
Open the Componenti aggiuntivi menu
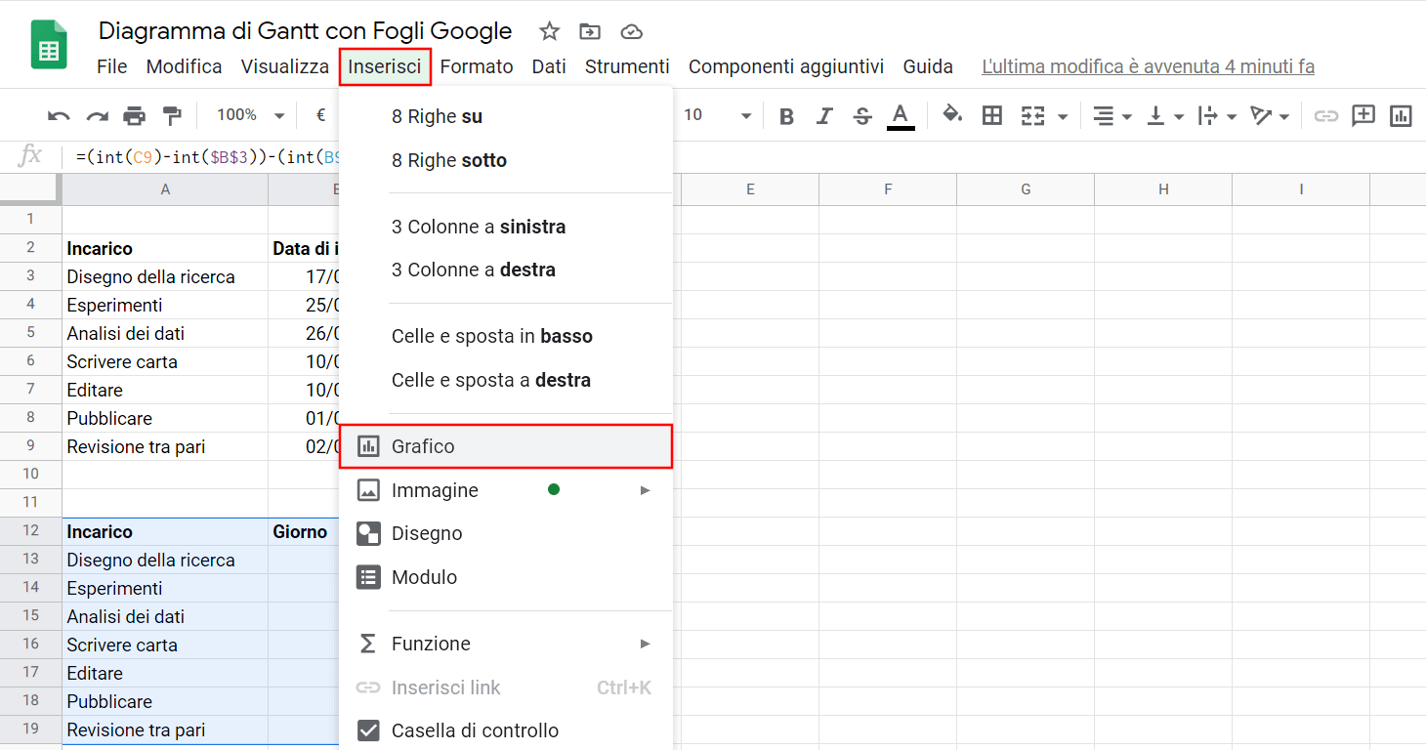pyautogui.click(x=786, y=66)
